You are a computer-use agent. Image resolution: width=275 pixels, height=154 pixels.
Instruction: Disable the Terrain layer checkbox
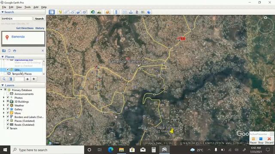pyautogui.click(x=8, y=128)
